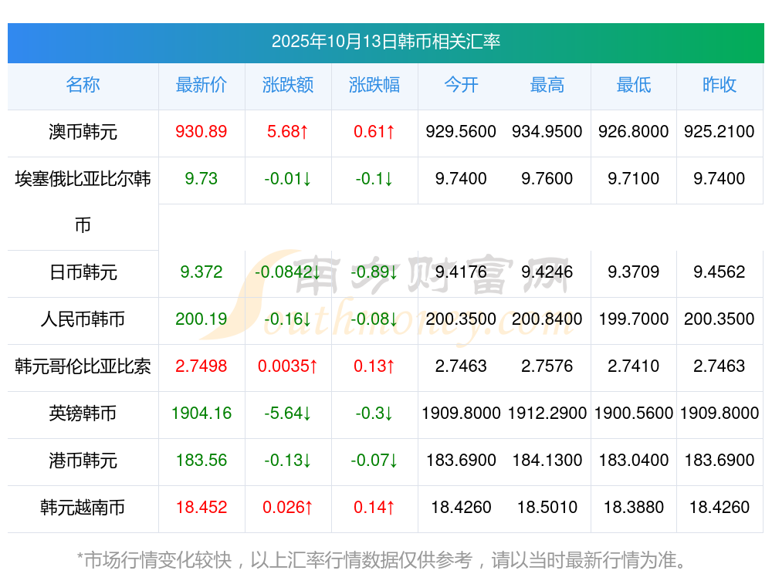
Task: Click change amount 0.026↑
Action: (x=288, y=508)
